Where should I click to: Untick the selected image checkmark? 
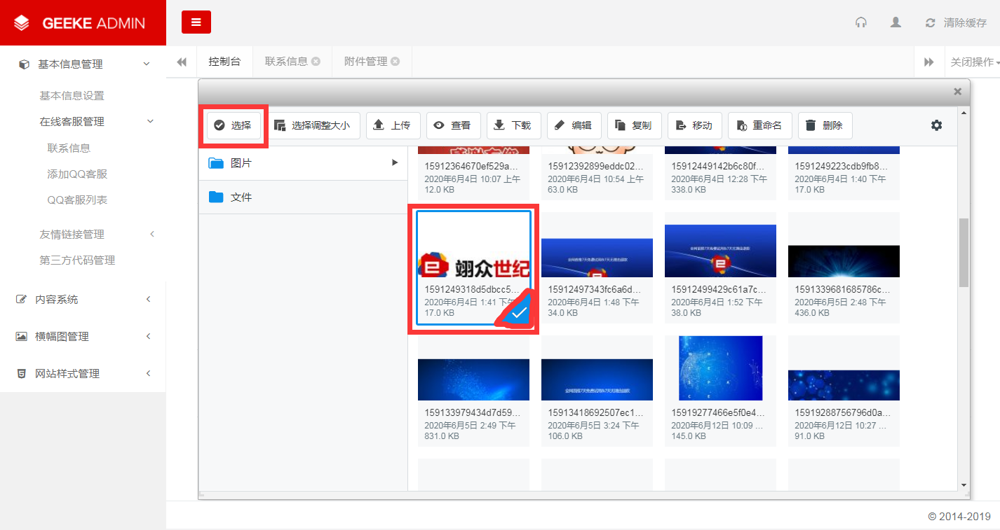(519, 314)
